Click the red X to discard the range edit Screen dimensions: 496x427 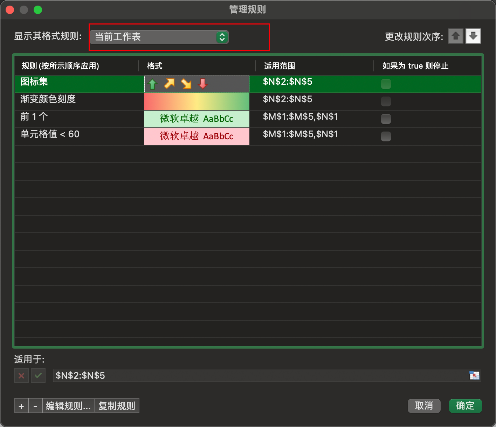click(x=21, y=375)
